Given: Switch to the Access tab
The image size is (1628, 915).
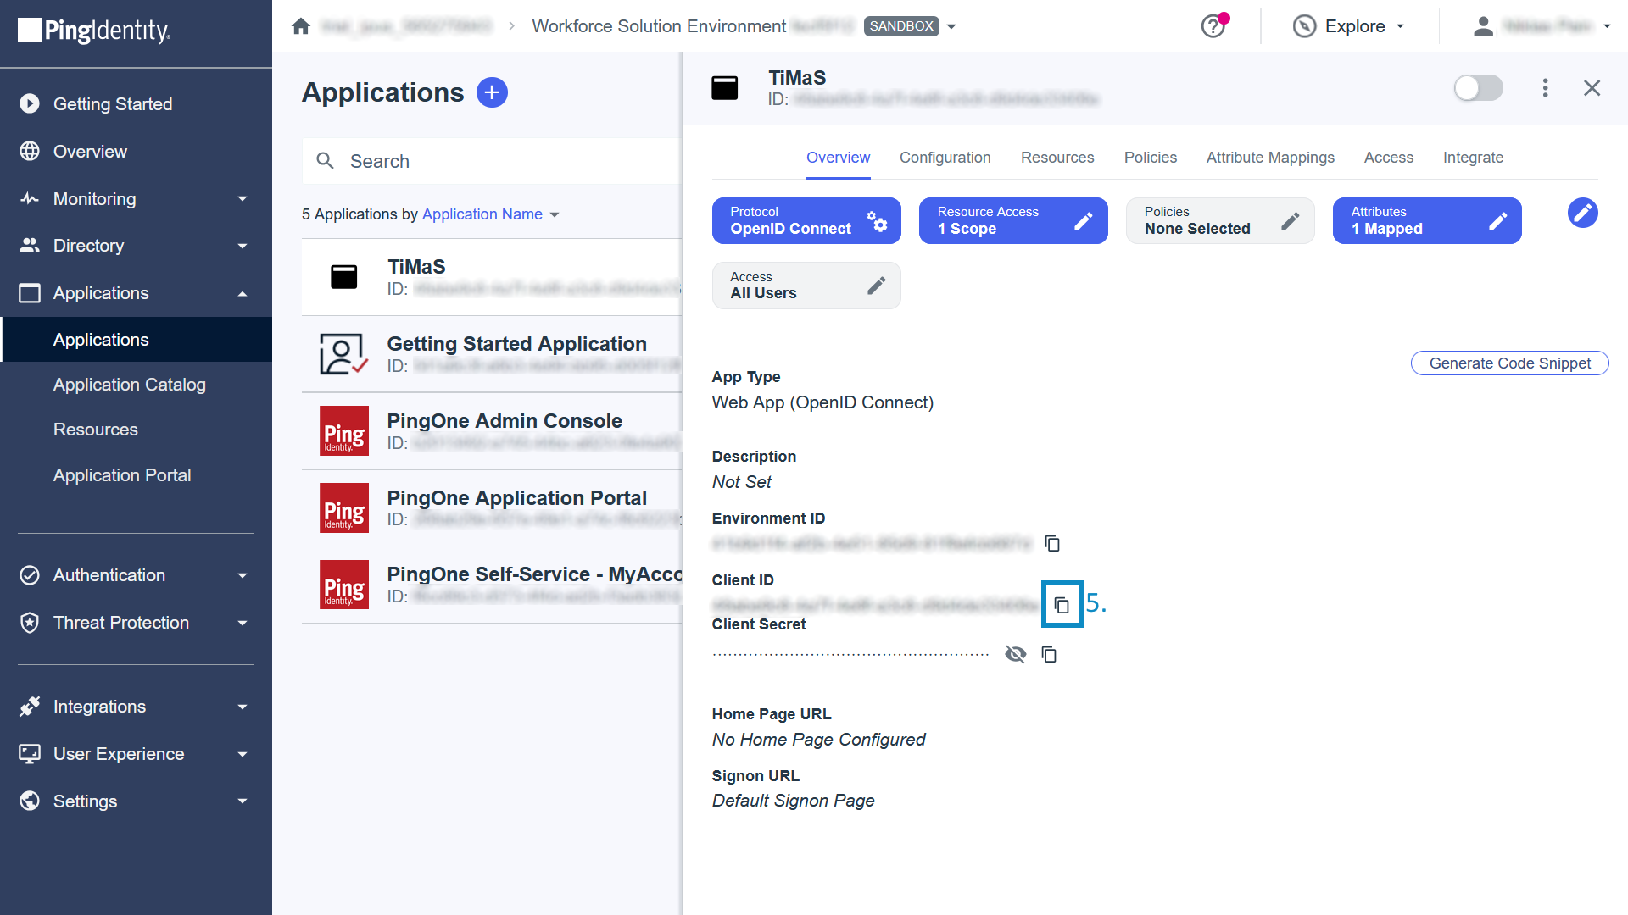Looking at the screenshot, I should (x=1388, y=158).
